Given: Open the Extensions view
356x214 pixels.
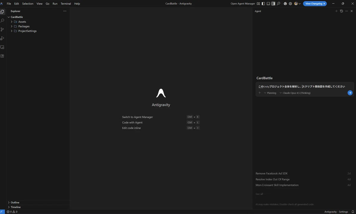Looking at the screenshot, I should tap(2, 56).
